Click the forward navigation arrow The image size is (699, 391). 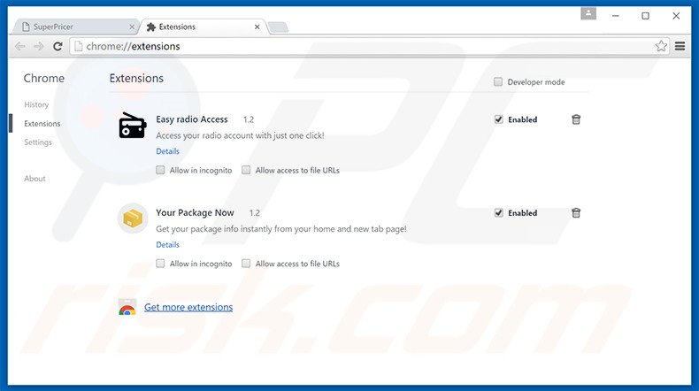(x=39, y=46)
